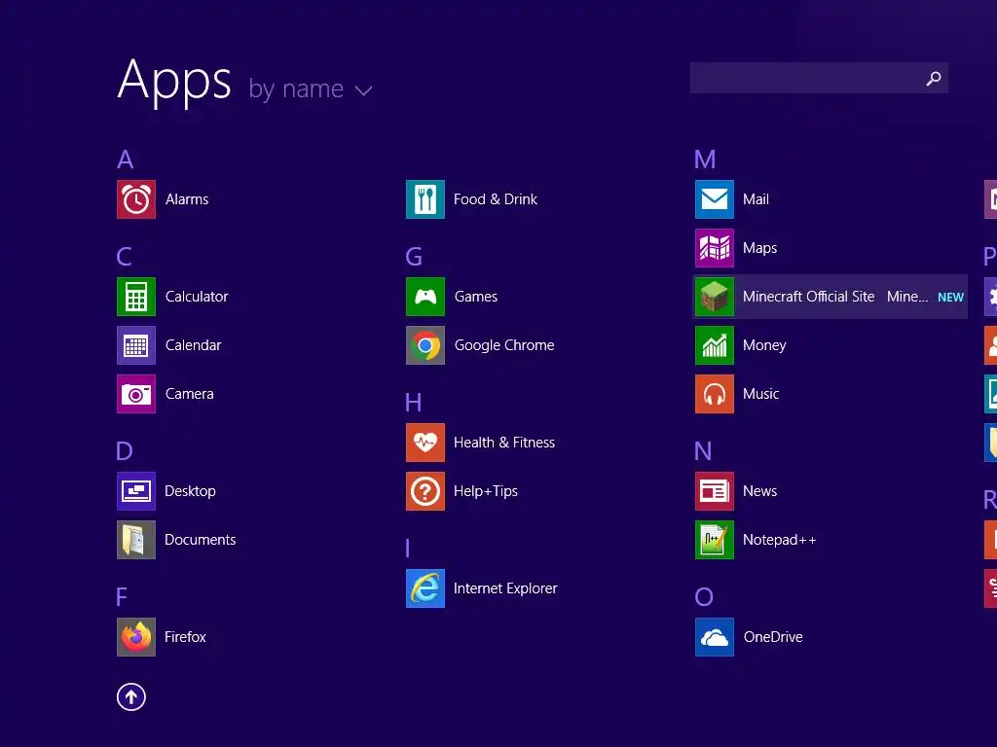Screen dimensions: 997x747
Task: Click the search magnifier icon
Action: 934,78
